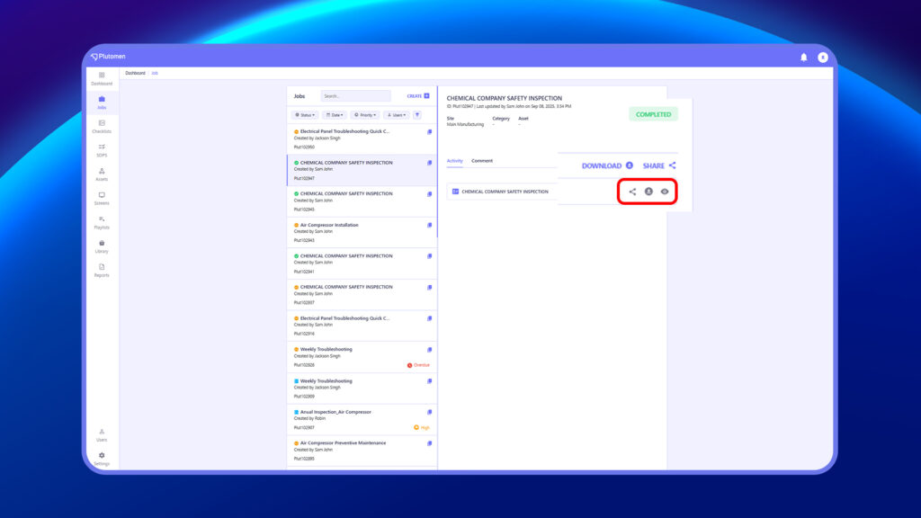
Task: Click copy icon on Anual Inspection_Air Compressor
Action: (429, 412)
